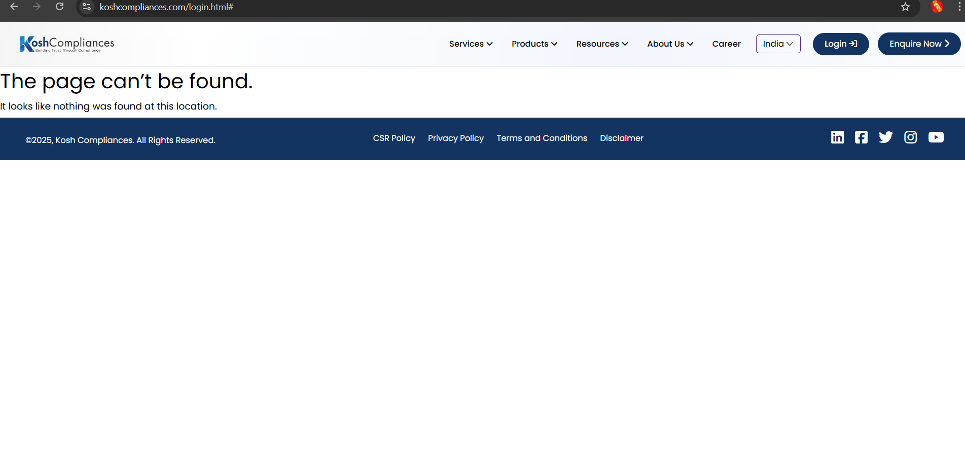965x467 pixels.
Task: Open the Instagram footer icon
Action: [x=910, y=137]
